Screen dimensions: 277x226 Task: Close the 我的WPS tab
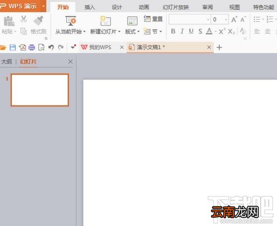122,47
